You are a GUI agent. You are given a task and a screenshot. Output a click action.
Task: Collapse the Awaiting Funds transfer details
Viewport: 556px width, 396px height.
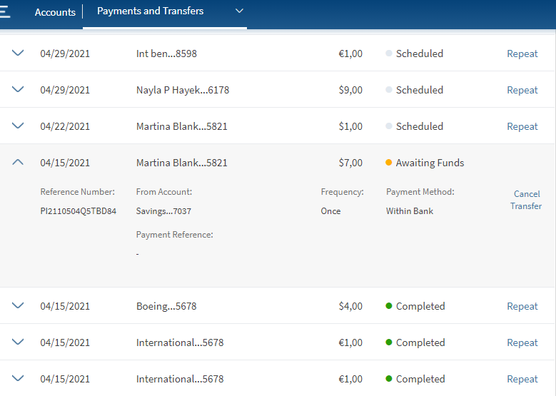point(19,163)
